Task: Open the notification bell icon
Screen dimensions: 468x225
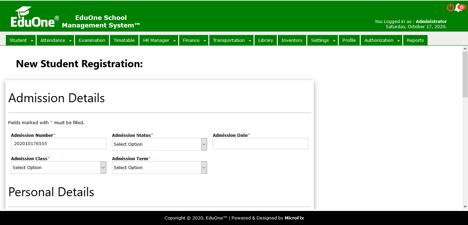Action: [458, 8]
